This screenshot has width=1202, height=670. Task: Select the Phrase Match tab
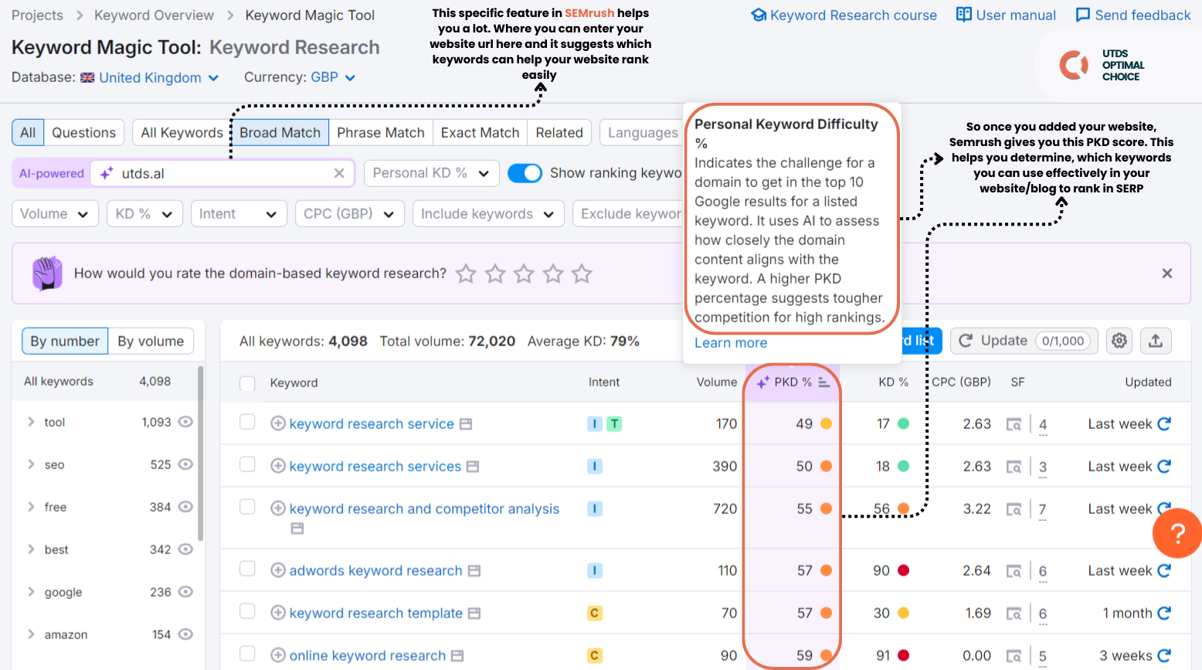[x=381, y=132]
